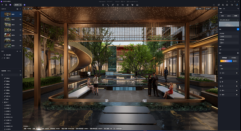Click the 6500K color temperature value

(x=235, y=61)
